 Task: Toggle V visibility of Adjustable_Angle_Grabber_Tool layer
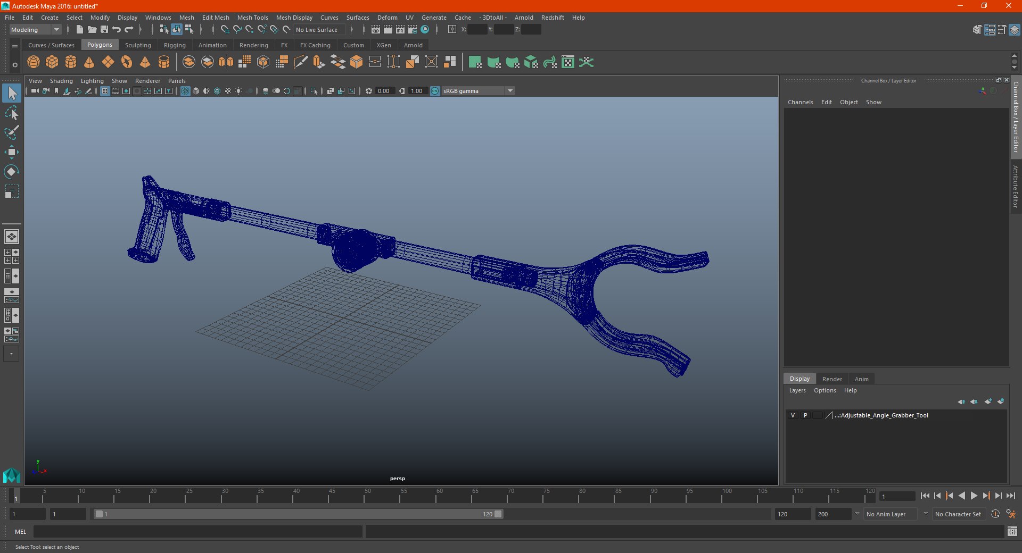pyautogui.click(x=793, y=415)
